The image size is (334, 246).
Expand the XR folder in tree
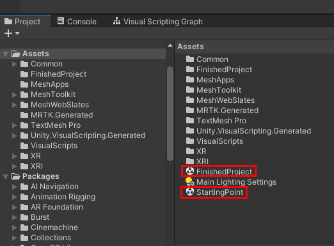coord(15,156)
